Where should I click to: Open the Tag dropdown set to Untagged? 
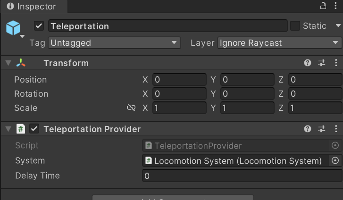(114, 42)
